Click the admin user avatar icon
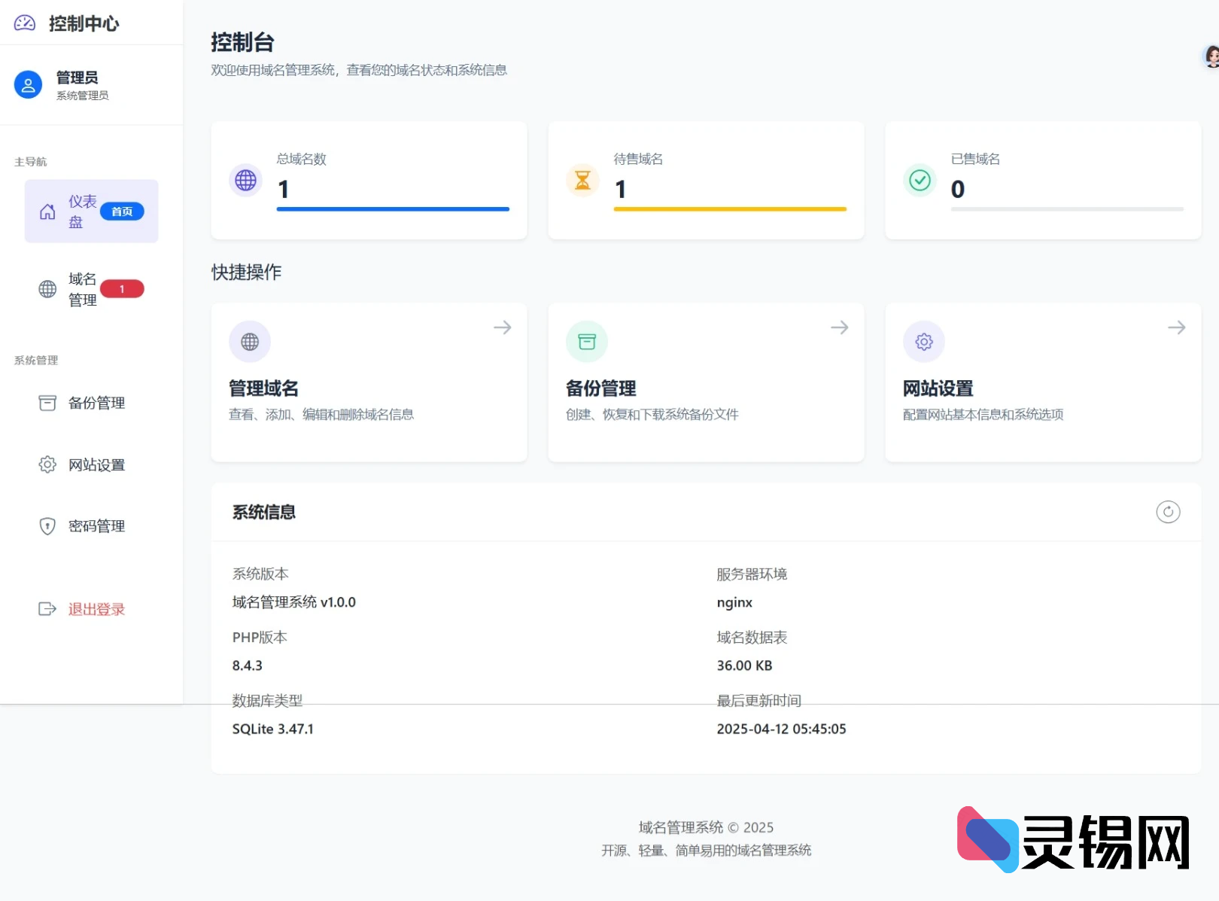This screenshot has width=1219, height=901. click(x=29, y=85)
